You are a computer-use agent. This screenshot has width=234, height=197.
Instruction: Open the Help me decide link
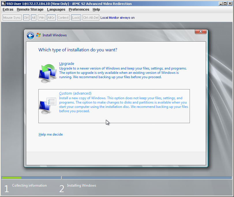coord(50,134)
